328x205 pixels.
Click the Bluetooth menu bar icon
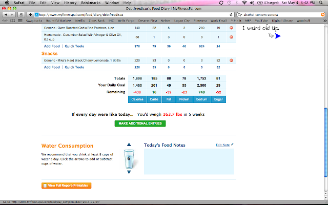click(237, 3)
